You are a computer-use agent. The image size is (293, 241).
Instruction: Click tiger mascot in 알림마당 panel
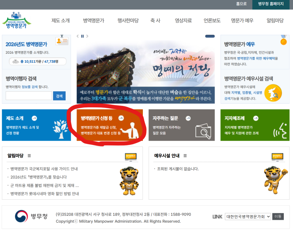coord(129,181)
